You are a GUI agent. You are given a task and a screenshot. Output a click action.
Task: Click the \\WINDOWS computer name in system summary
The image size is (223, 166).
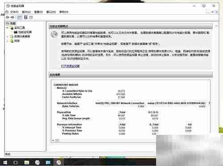pos(66,85)
